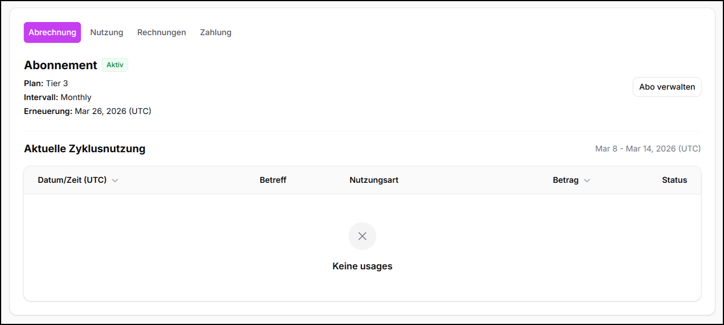Click the X icon in the empty table
Viewport: 724px width, 325px height.
click(x=362, y=236)
